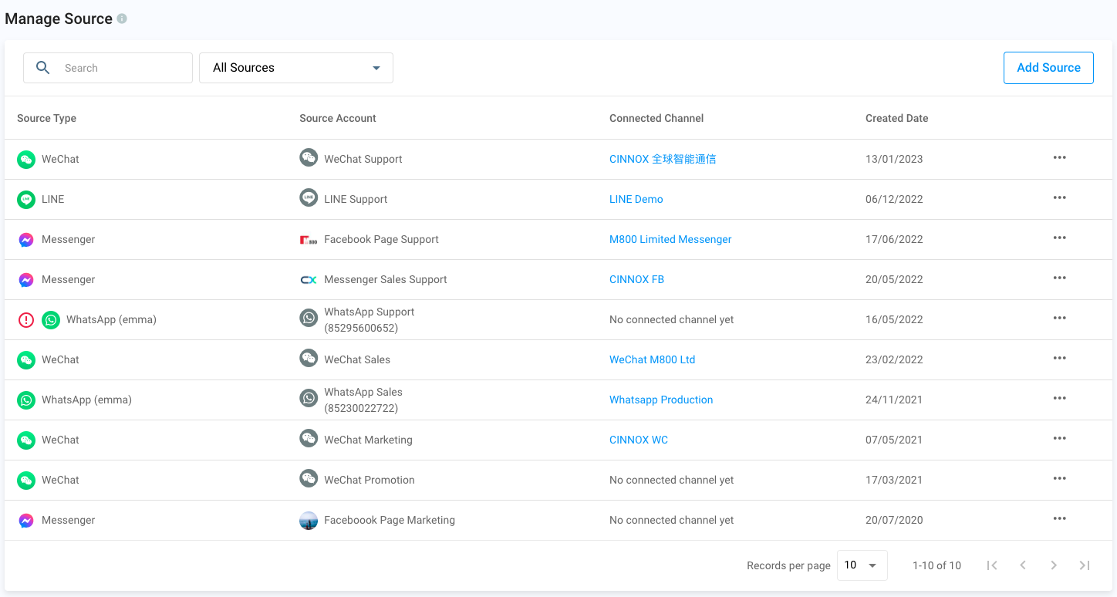This screenshot has width=1117, height=597.
Task: Open three-dot menu for LINE Support row
Action: coord(1059,198)
